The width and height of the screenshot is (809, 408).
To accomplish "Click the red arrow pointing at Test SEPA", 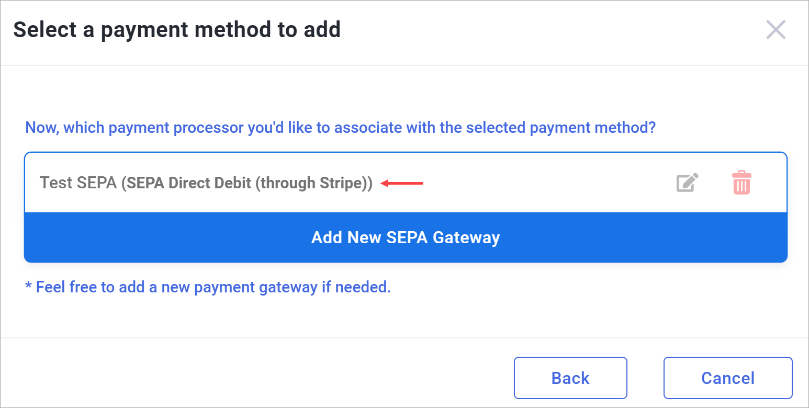I will [402, 183].
